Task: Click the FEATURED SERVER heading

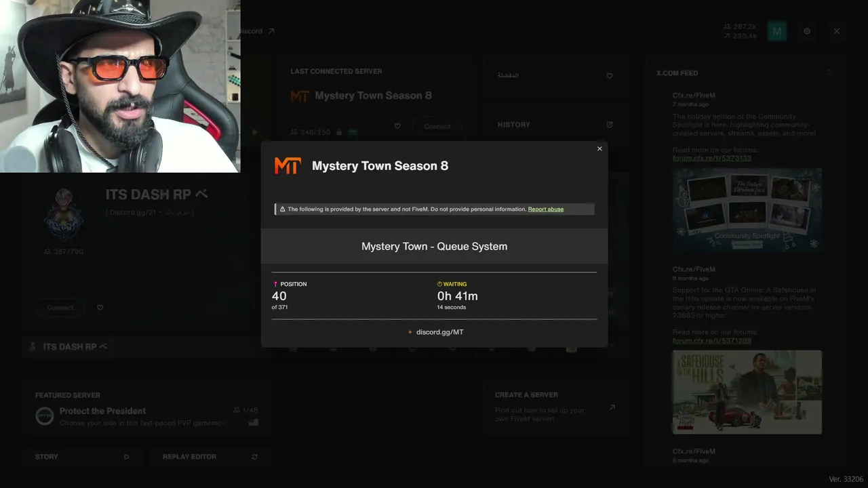Action: pyautogui.click(x=68, y=395)
